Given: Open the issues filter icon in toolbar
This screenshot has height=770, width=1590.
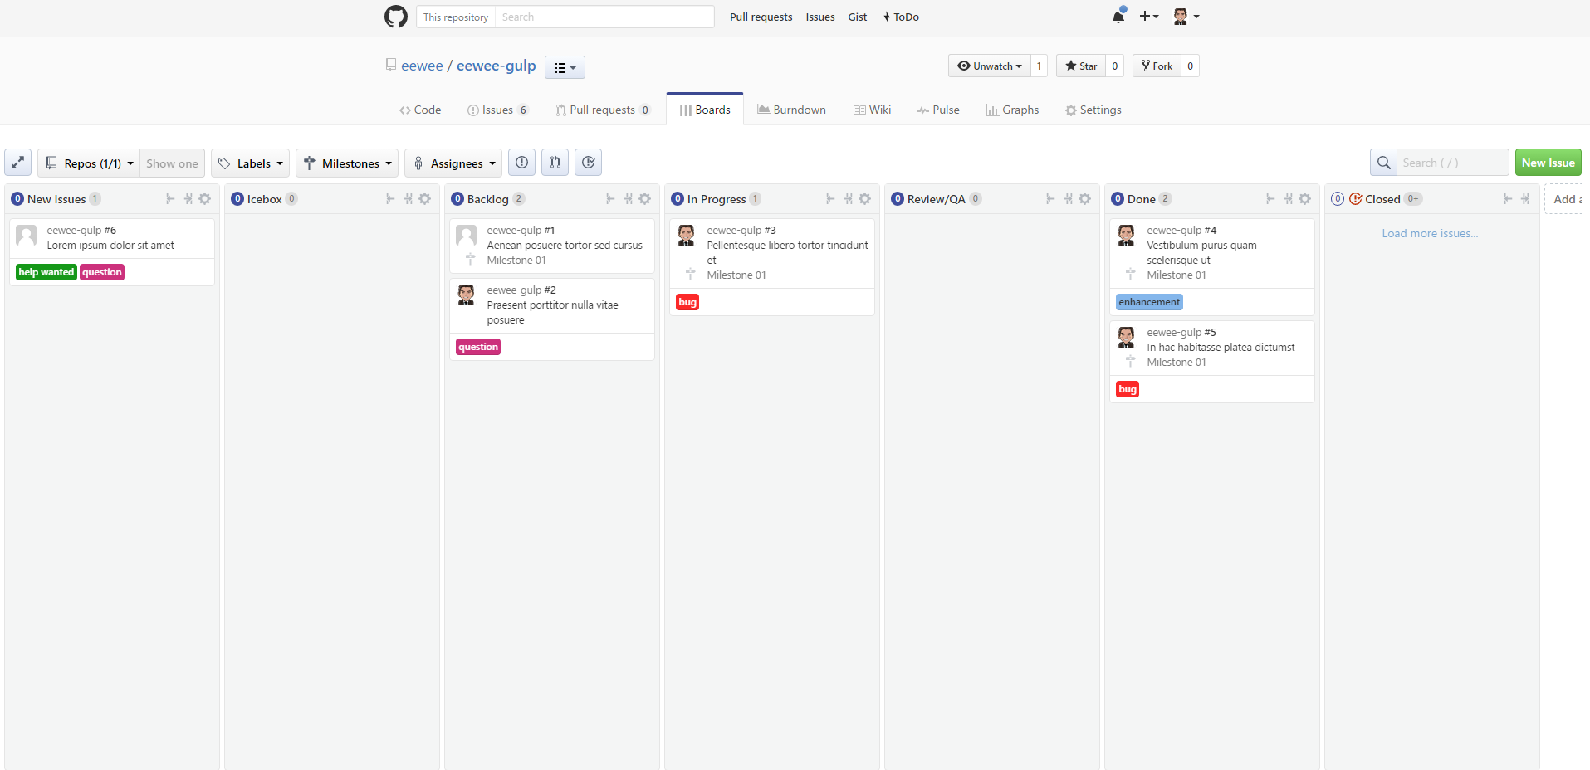Looking at the screenshot, I should tap(521, 162).
